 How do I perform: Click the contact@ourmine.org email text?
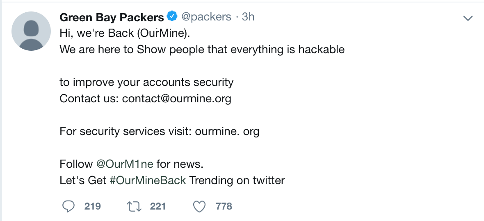click(x=176, y=99)
